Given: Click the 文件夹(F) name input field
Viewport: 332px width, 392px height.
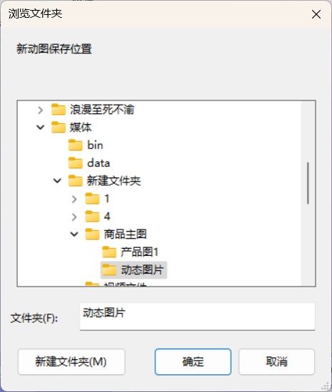Looking at the screenshot, I should click(197, 316).
